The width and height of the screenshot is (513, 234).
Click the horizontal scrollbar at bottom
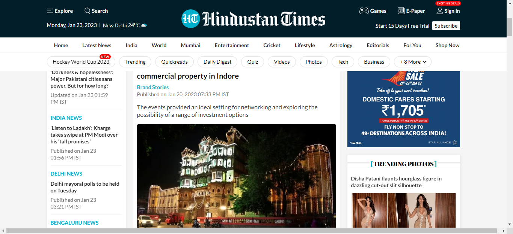coord(252,231)
